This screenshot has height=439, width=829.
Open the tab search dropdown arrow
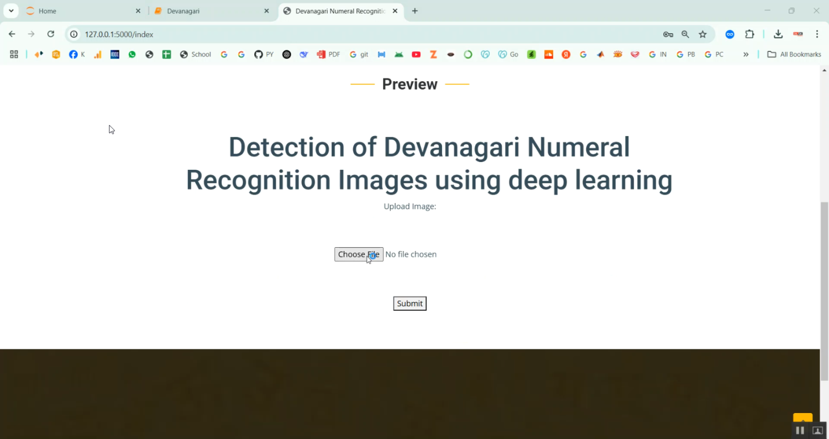pos(11,11)
